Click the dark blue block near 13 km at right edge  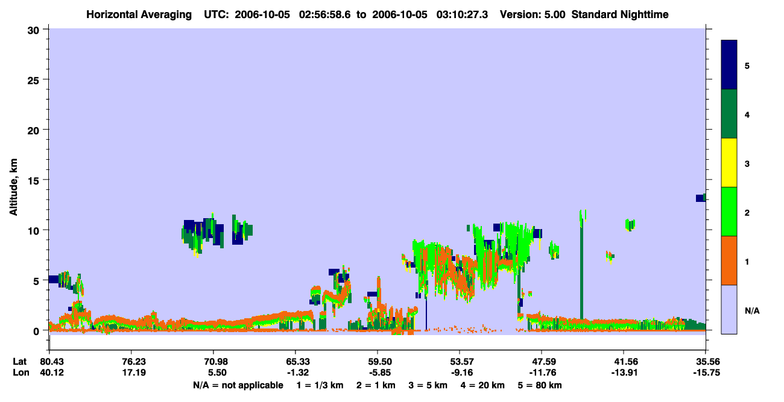pyautogui.click(x=701, y=198)
